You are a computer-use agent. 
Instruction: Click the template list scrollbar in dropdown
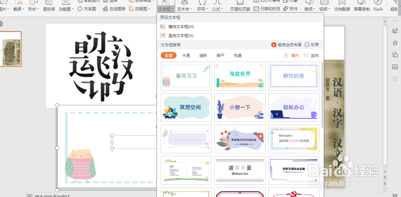click(322, 94)
